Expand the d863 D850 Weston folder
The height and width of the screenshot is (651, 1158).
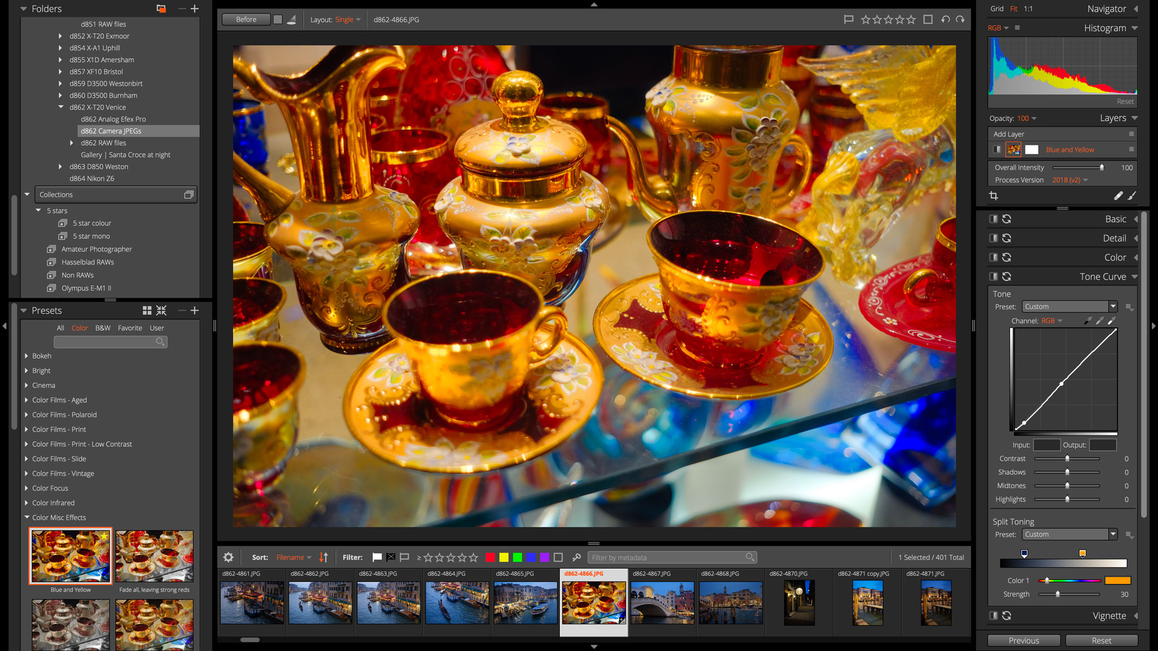pos(61,167)
